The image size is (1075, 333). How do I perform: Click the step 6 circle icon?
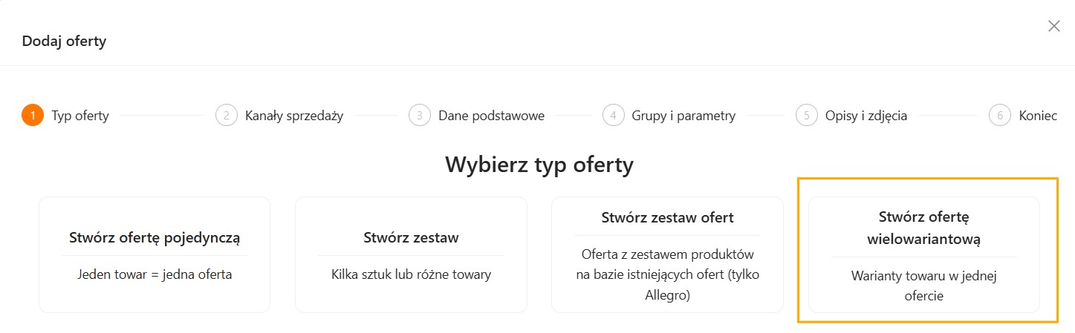[x=1000, y=116]
